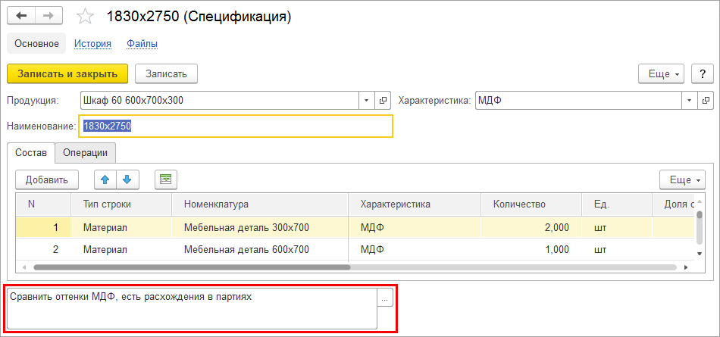Click Записать и закрыть button
Image resolution: width=720 pixels, height=337 pixels.
pos(67,74)
